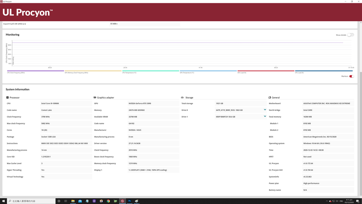The width and height of the screenshot is (362, 204).
Task: Click the Graphics adapter section icon
Action: point(95,98)
